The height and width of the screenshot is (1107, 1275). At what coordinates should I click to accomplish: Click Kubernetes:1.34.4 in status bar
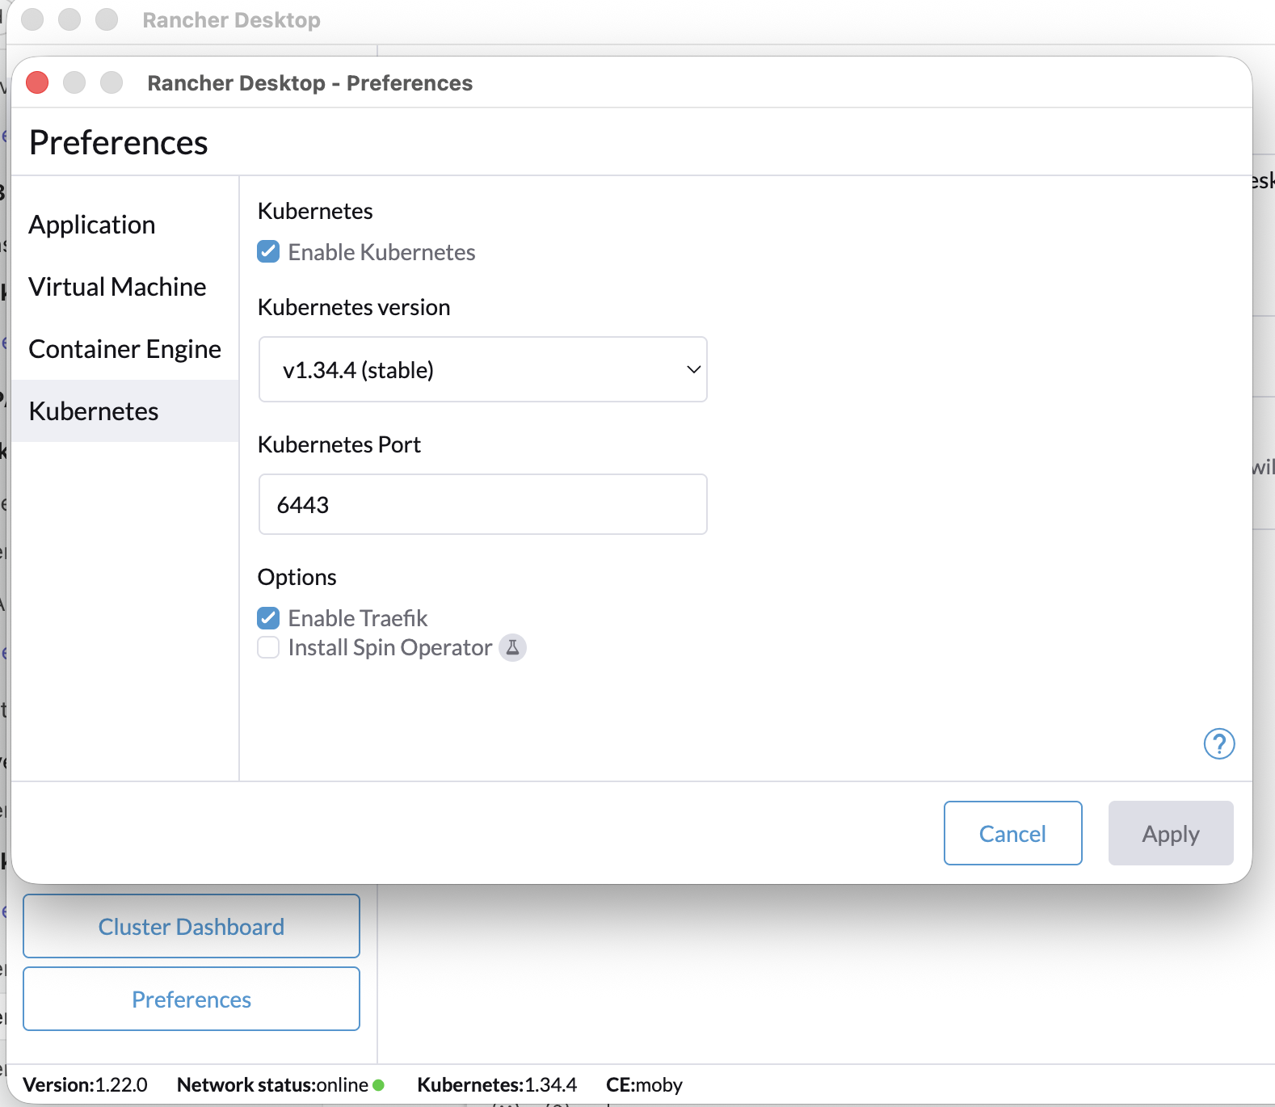coord(497,1084)
